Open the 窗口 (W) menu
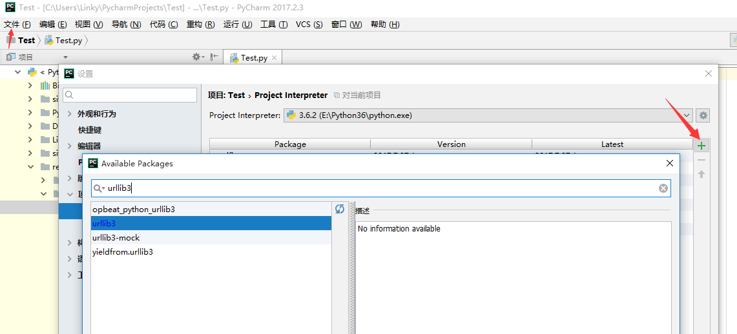The height and width of the screenshot is (334, 737). click(x=347, y=25)
